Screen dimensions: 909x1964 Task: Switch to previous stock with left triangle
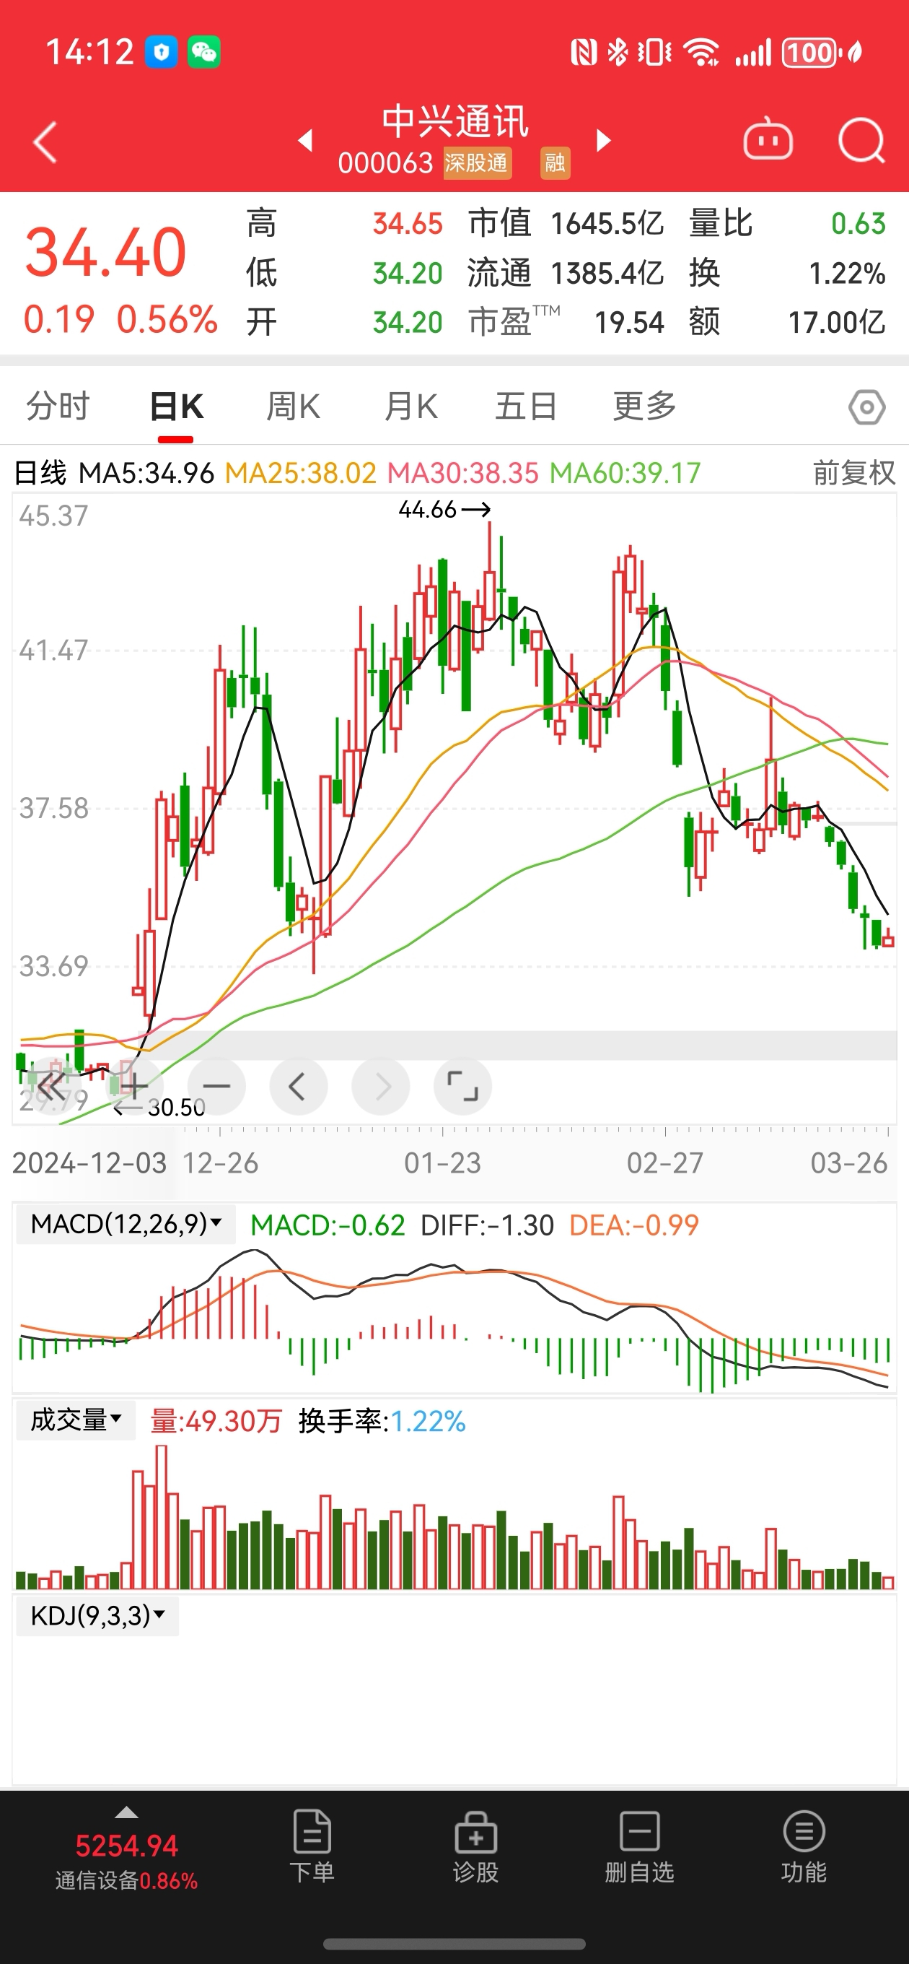(x=306, y=140)
